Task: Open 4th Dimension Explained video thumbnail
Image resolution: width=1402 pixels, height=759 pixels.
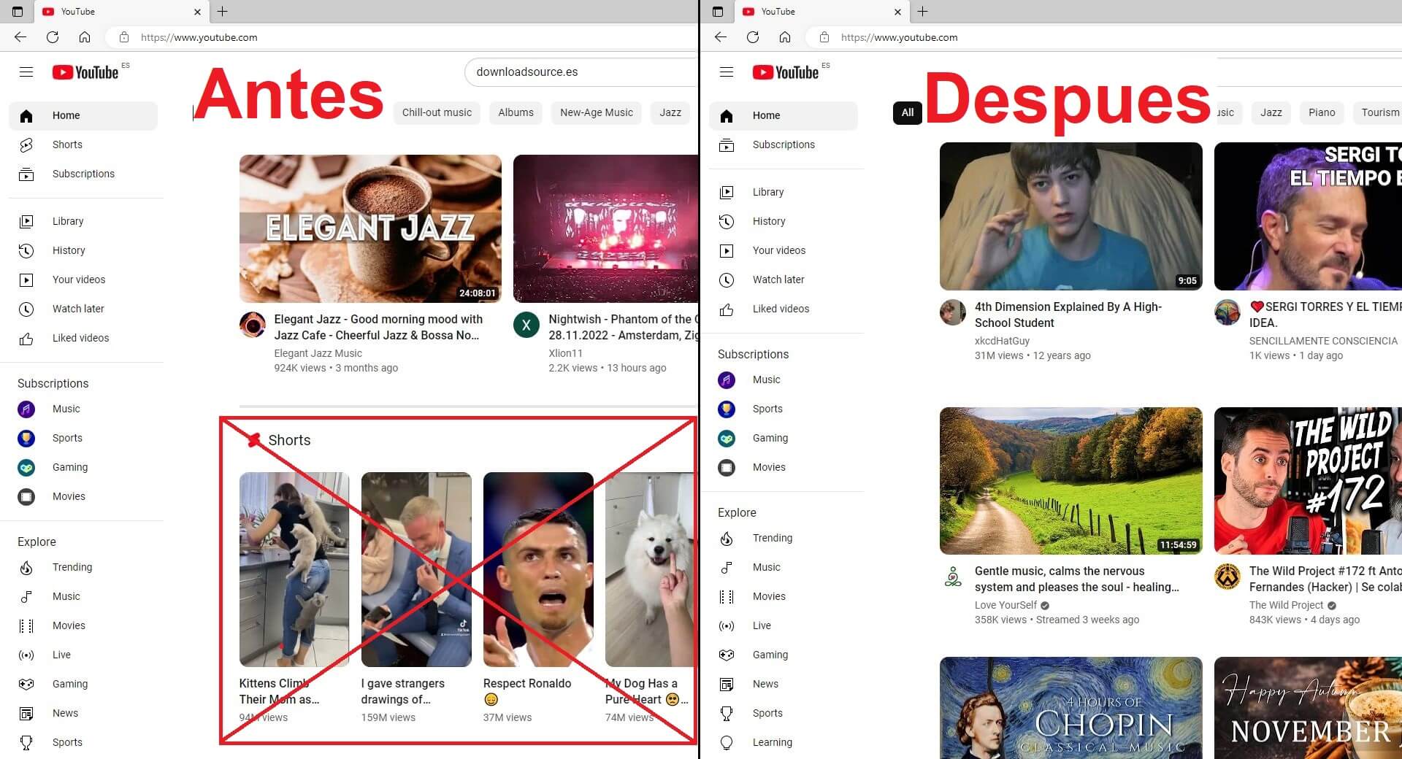Action: click(1070, 216)
